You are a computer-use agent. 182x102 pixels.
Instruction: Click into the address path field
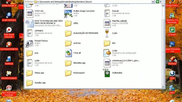93,2
